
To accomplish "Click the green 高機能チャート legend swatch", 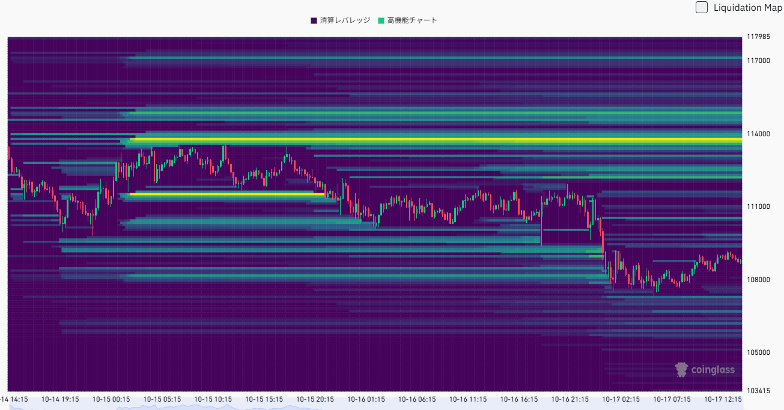I will click(x=381, y=20).
